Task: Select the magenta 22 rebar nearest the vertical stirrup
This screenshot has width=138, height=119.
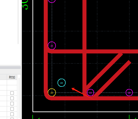Action: [90, 93]
